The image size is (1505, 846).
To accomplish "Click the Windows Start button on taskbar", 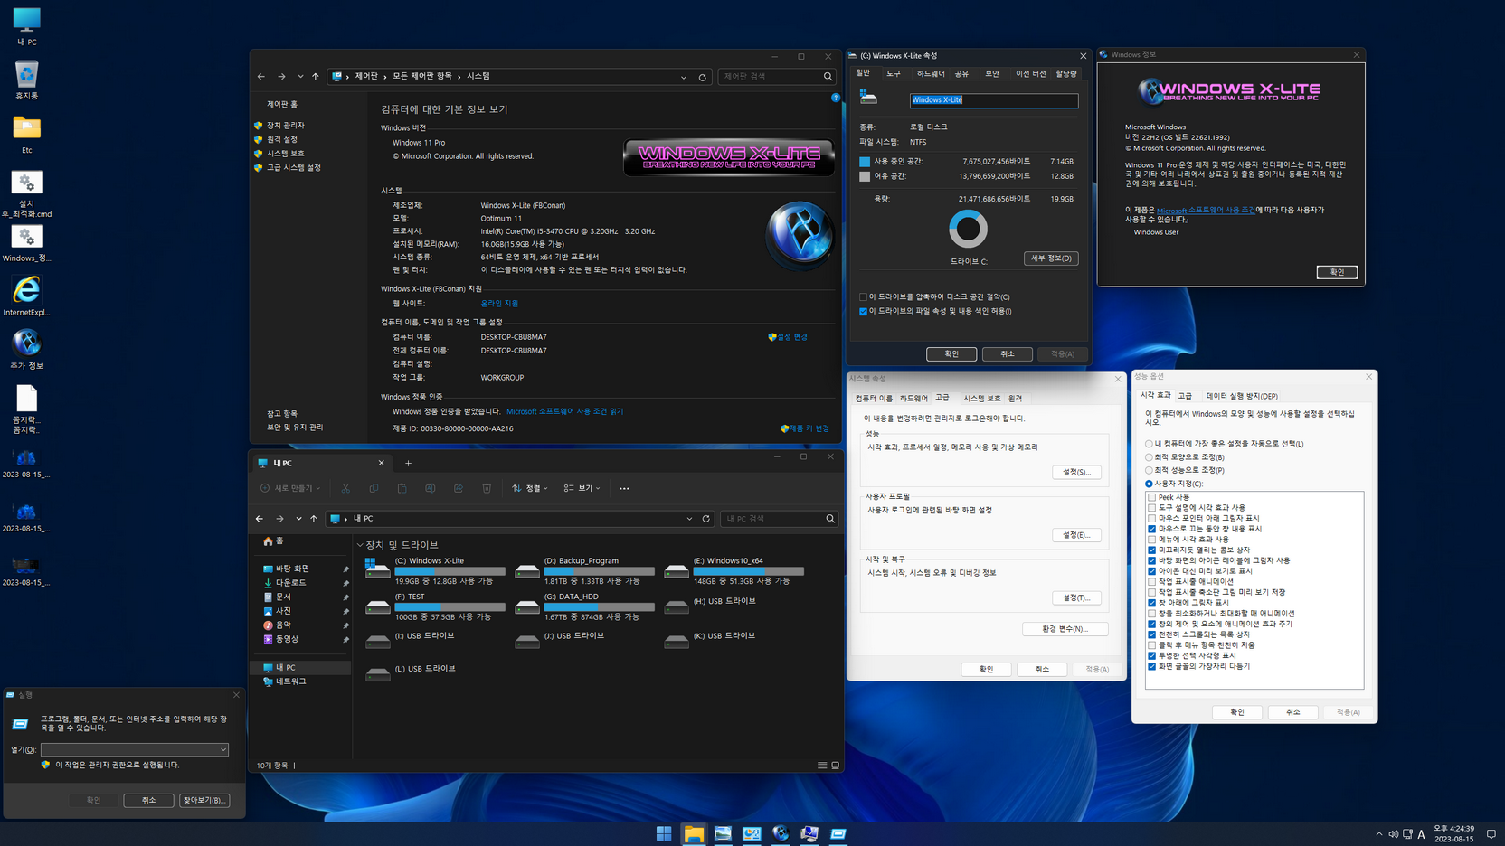I will pyautogui.click(x=664, y=833).
